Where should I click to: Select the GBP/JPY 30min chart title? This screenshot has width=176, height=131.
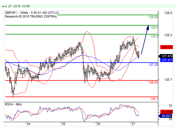(32, 13)
